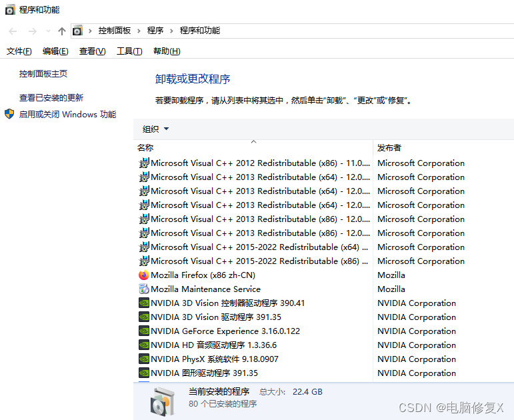
Task: Click 程序和功能 in the address breadcrumb
Action: [200, 31]
